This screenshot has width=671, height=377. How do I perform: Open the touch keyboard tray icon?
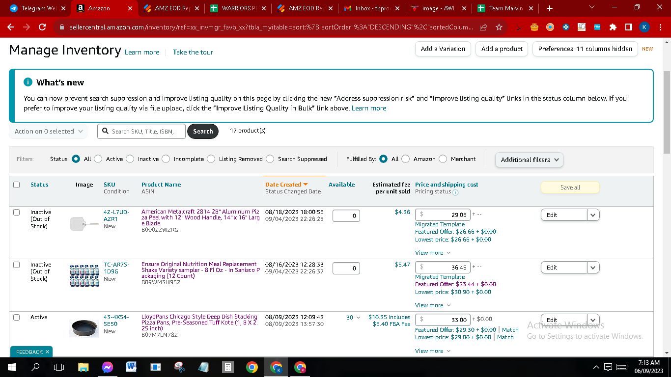click(621, 367)
